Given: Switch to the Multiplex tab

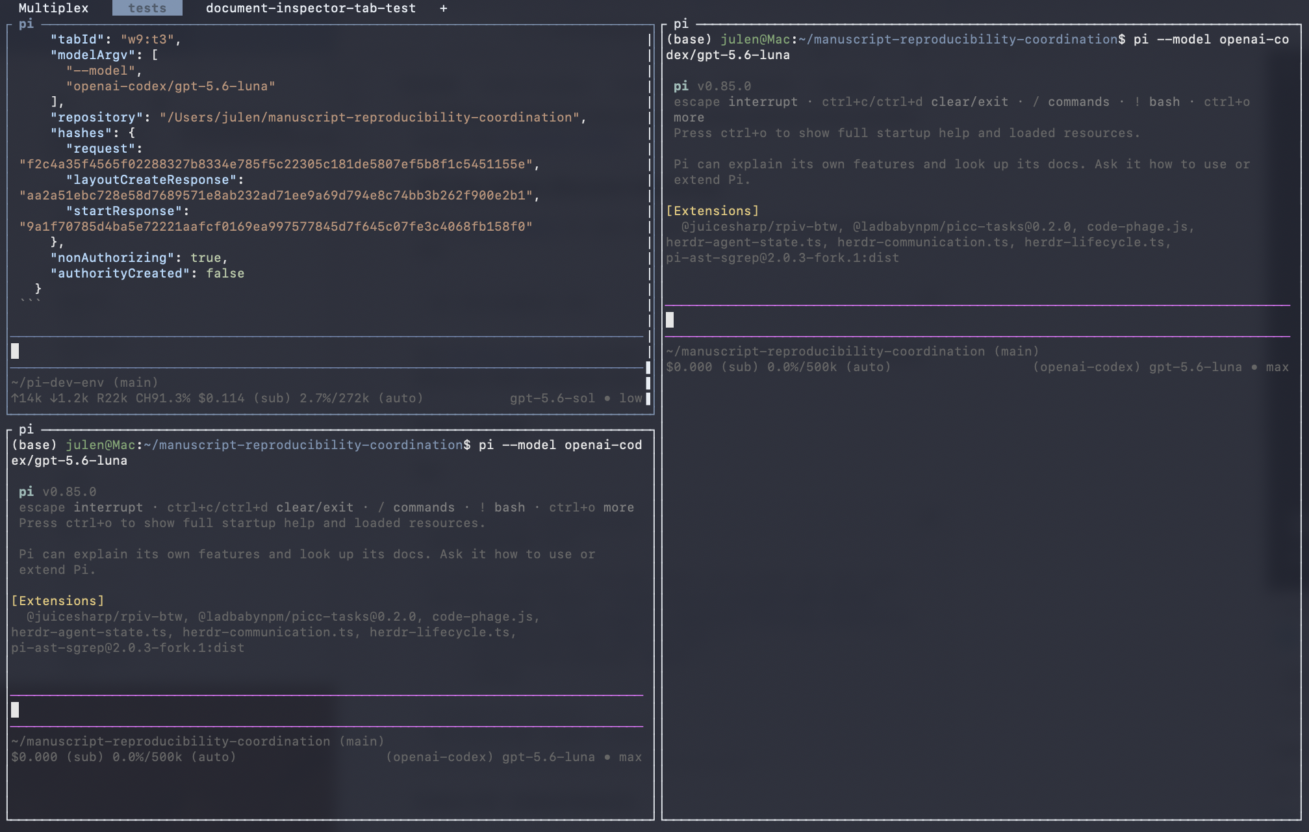Looking at the screenshot, I should pyautogui.click(x=53, y=8).
